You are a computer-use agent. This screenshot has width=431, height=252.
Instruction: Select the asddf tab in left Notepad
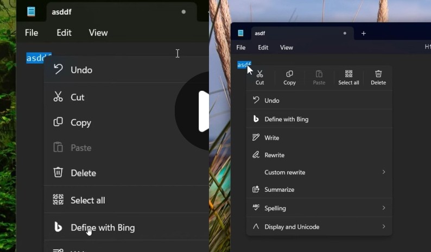(x=122, y=12)
